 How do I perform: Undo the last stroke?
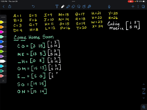[x=33, y=6]
